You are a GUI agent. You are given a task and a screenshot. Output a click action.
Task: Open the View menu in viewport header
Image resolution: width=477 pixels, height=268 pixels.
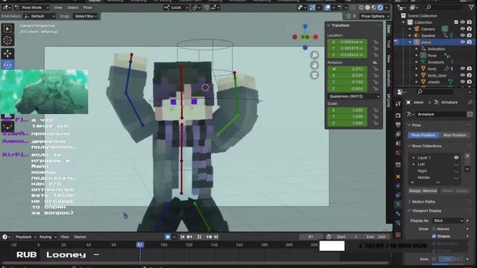(x=58, y=7)
